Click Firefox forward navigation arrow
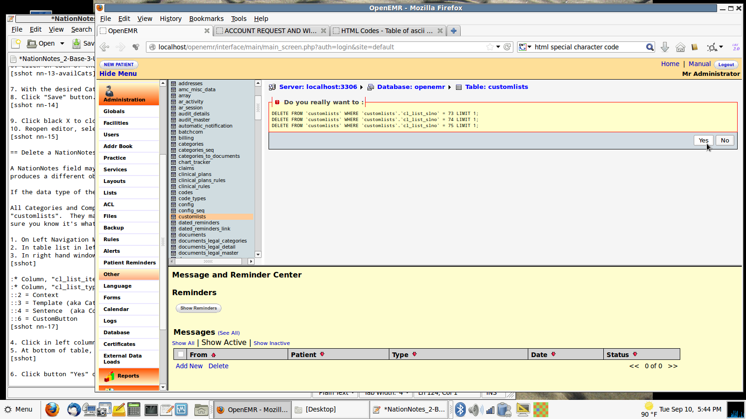Image resolution: width=746 pixels, height=419 pixels. tap(120, 47)
